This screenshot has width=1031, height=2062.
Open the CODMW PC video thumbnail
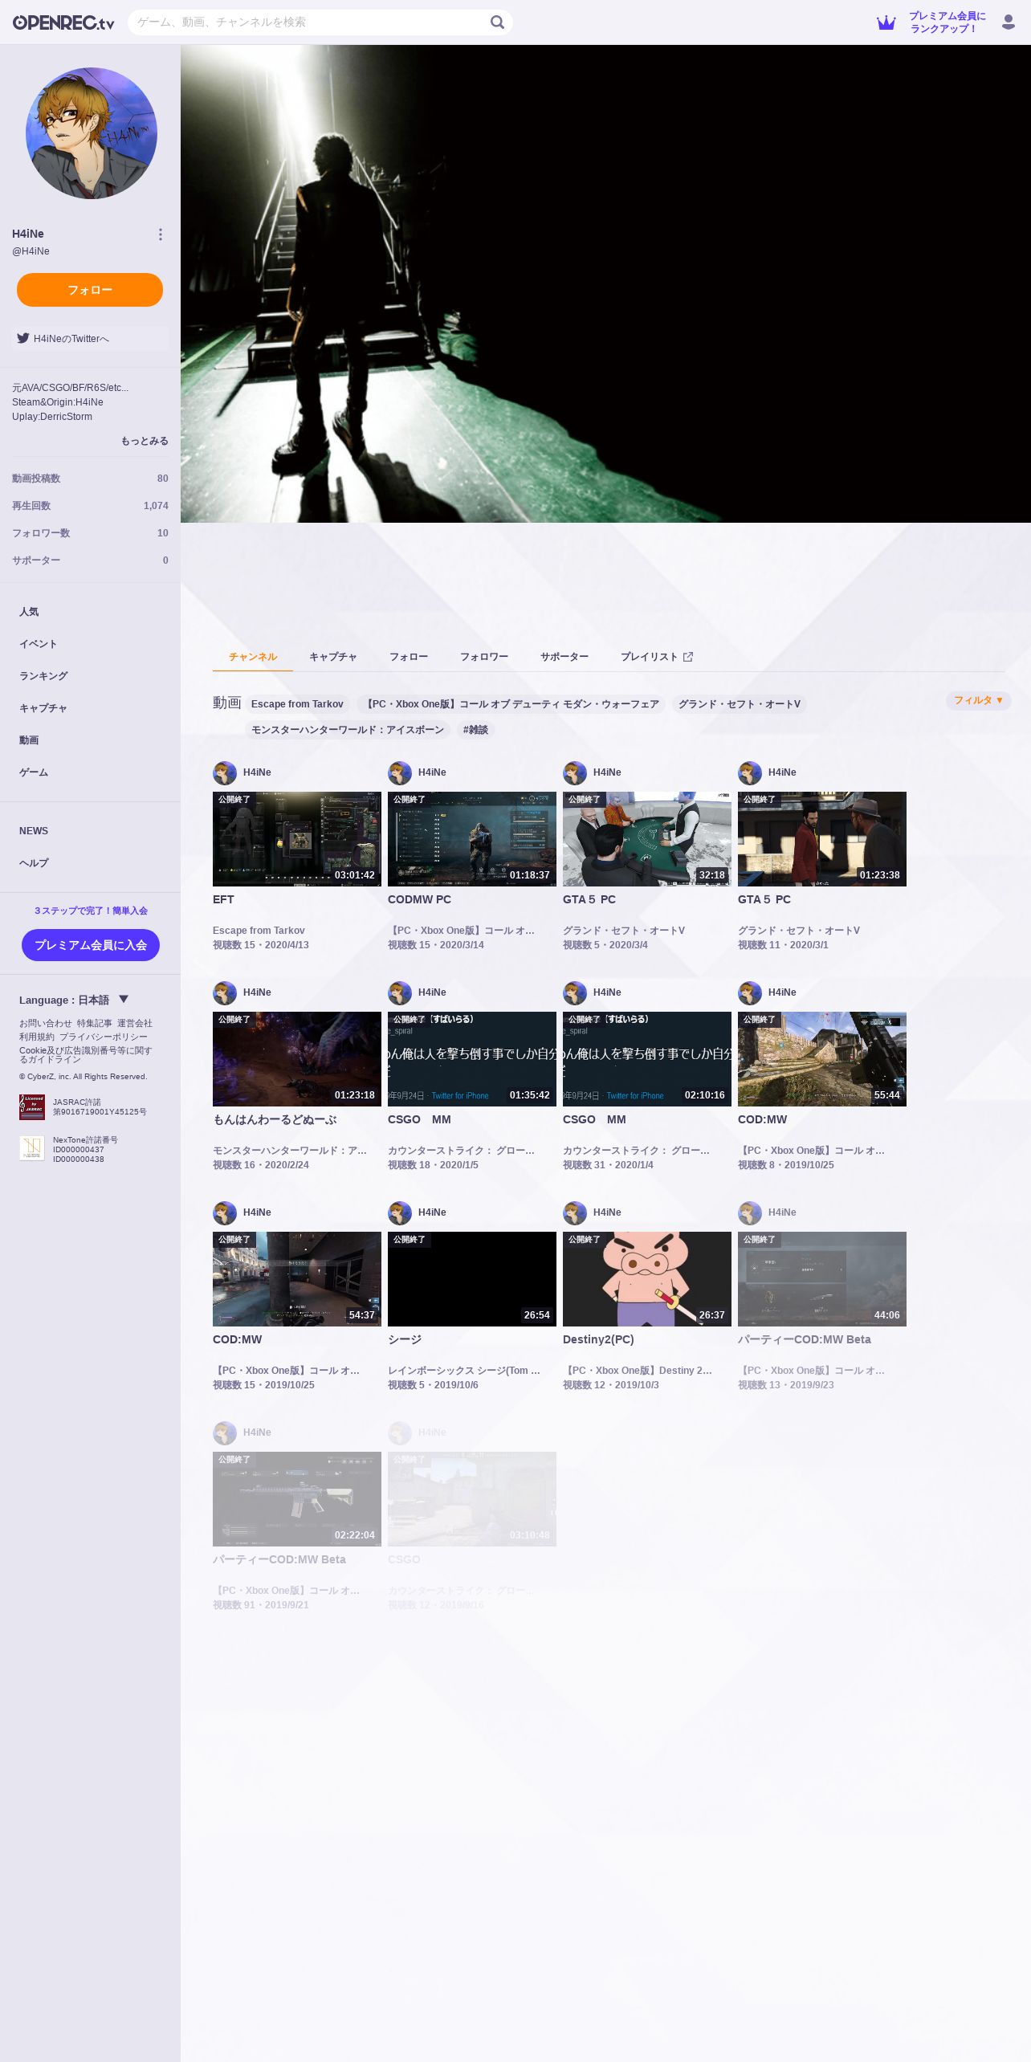[472, 839]
